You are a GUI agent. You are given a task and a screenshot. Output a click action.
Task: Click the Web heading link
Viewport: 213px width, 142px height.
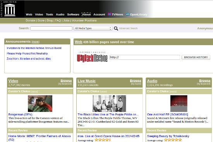79,42
